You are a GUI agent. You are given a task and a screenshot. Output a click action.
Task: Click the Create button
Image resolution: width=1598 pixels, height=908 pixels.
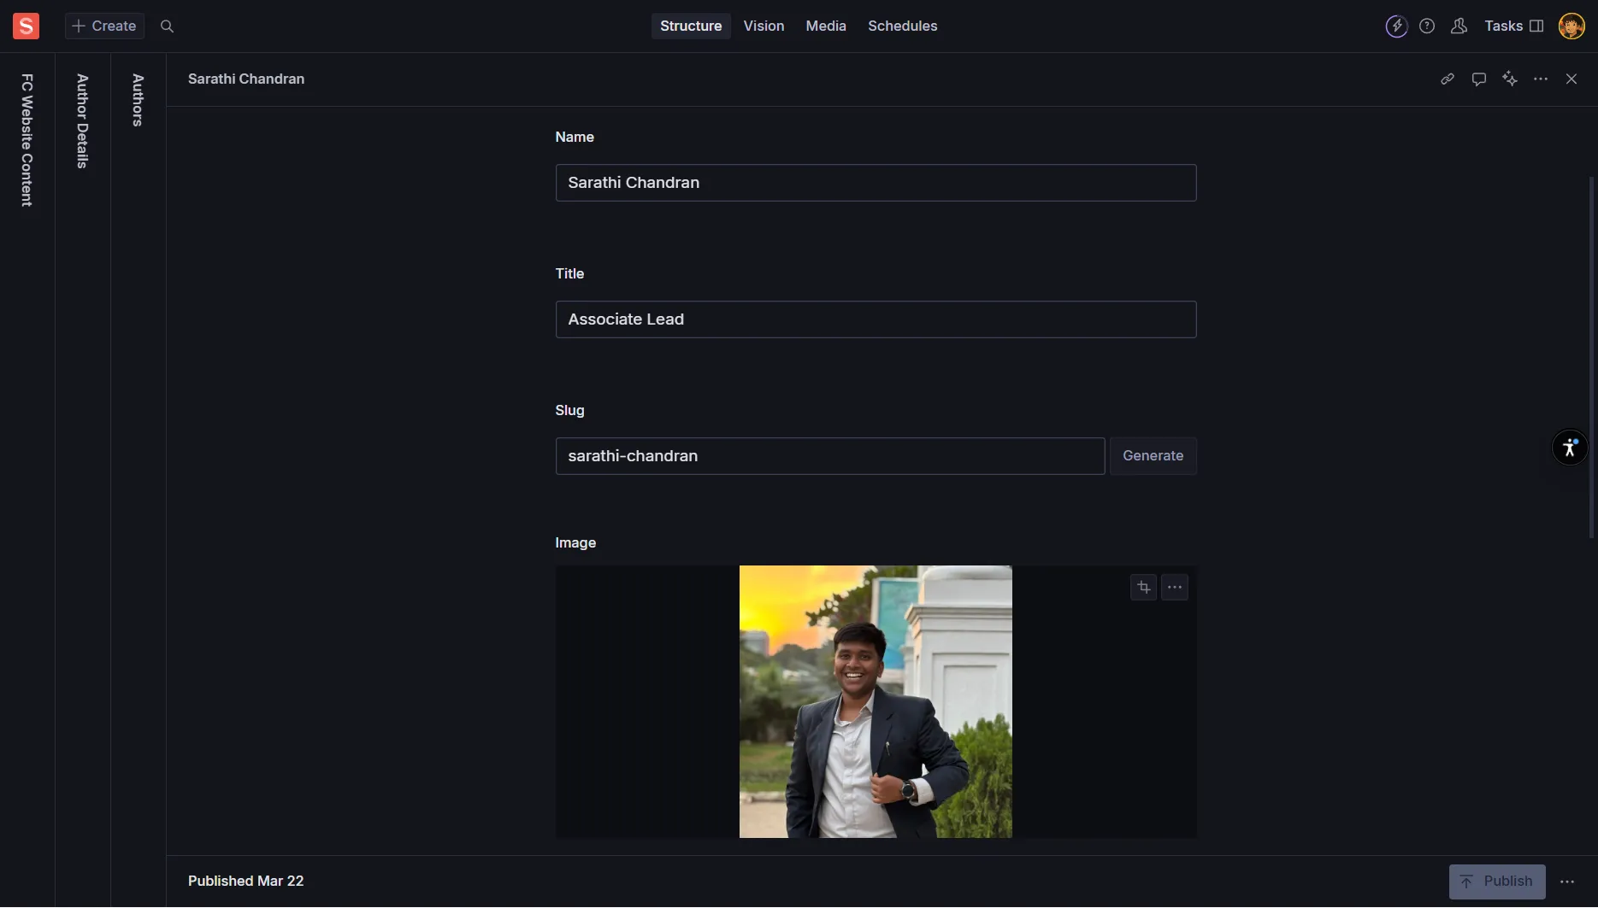point(104,26)
